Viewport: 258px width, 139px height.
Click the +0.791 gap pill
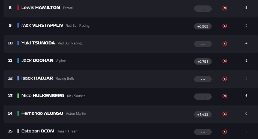coord(203,61)
